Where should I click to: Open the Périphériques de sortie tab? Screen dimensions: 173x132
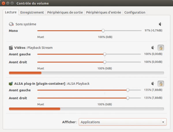pyautogui.click(x=65, y=12)
